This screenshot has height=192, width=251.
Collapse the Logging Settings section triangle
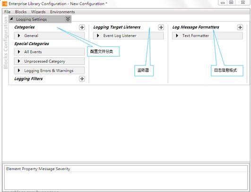point(11,19)
